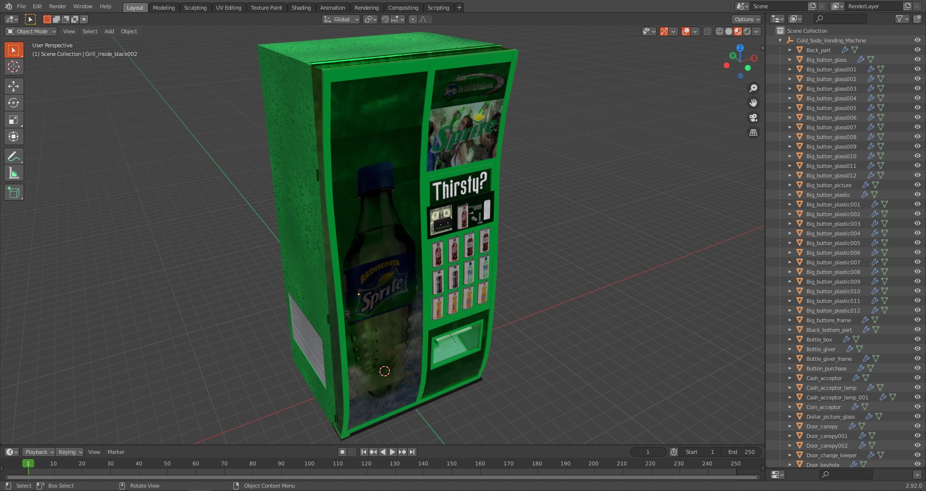Hide Big_button_picture in viewport
The width and height of the screenshot is (926, 491).
(x=917, y=185)
